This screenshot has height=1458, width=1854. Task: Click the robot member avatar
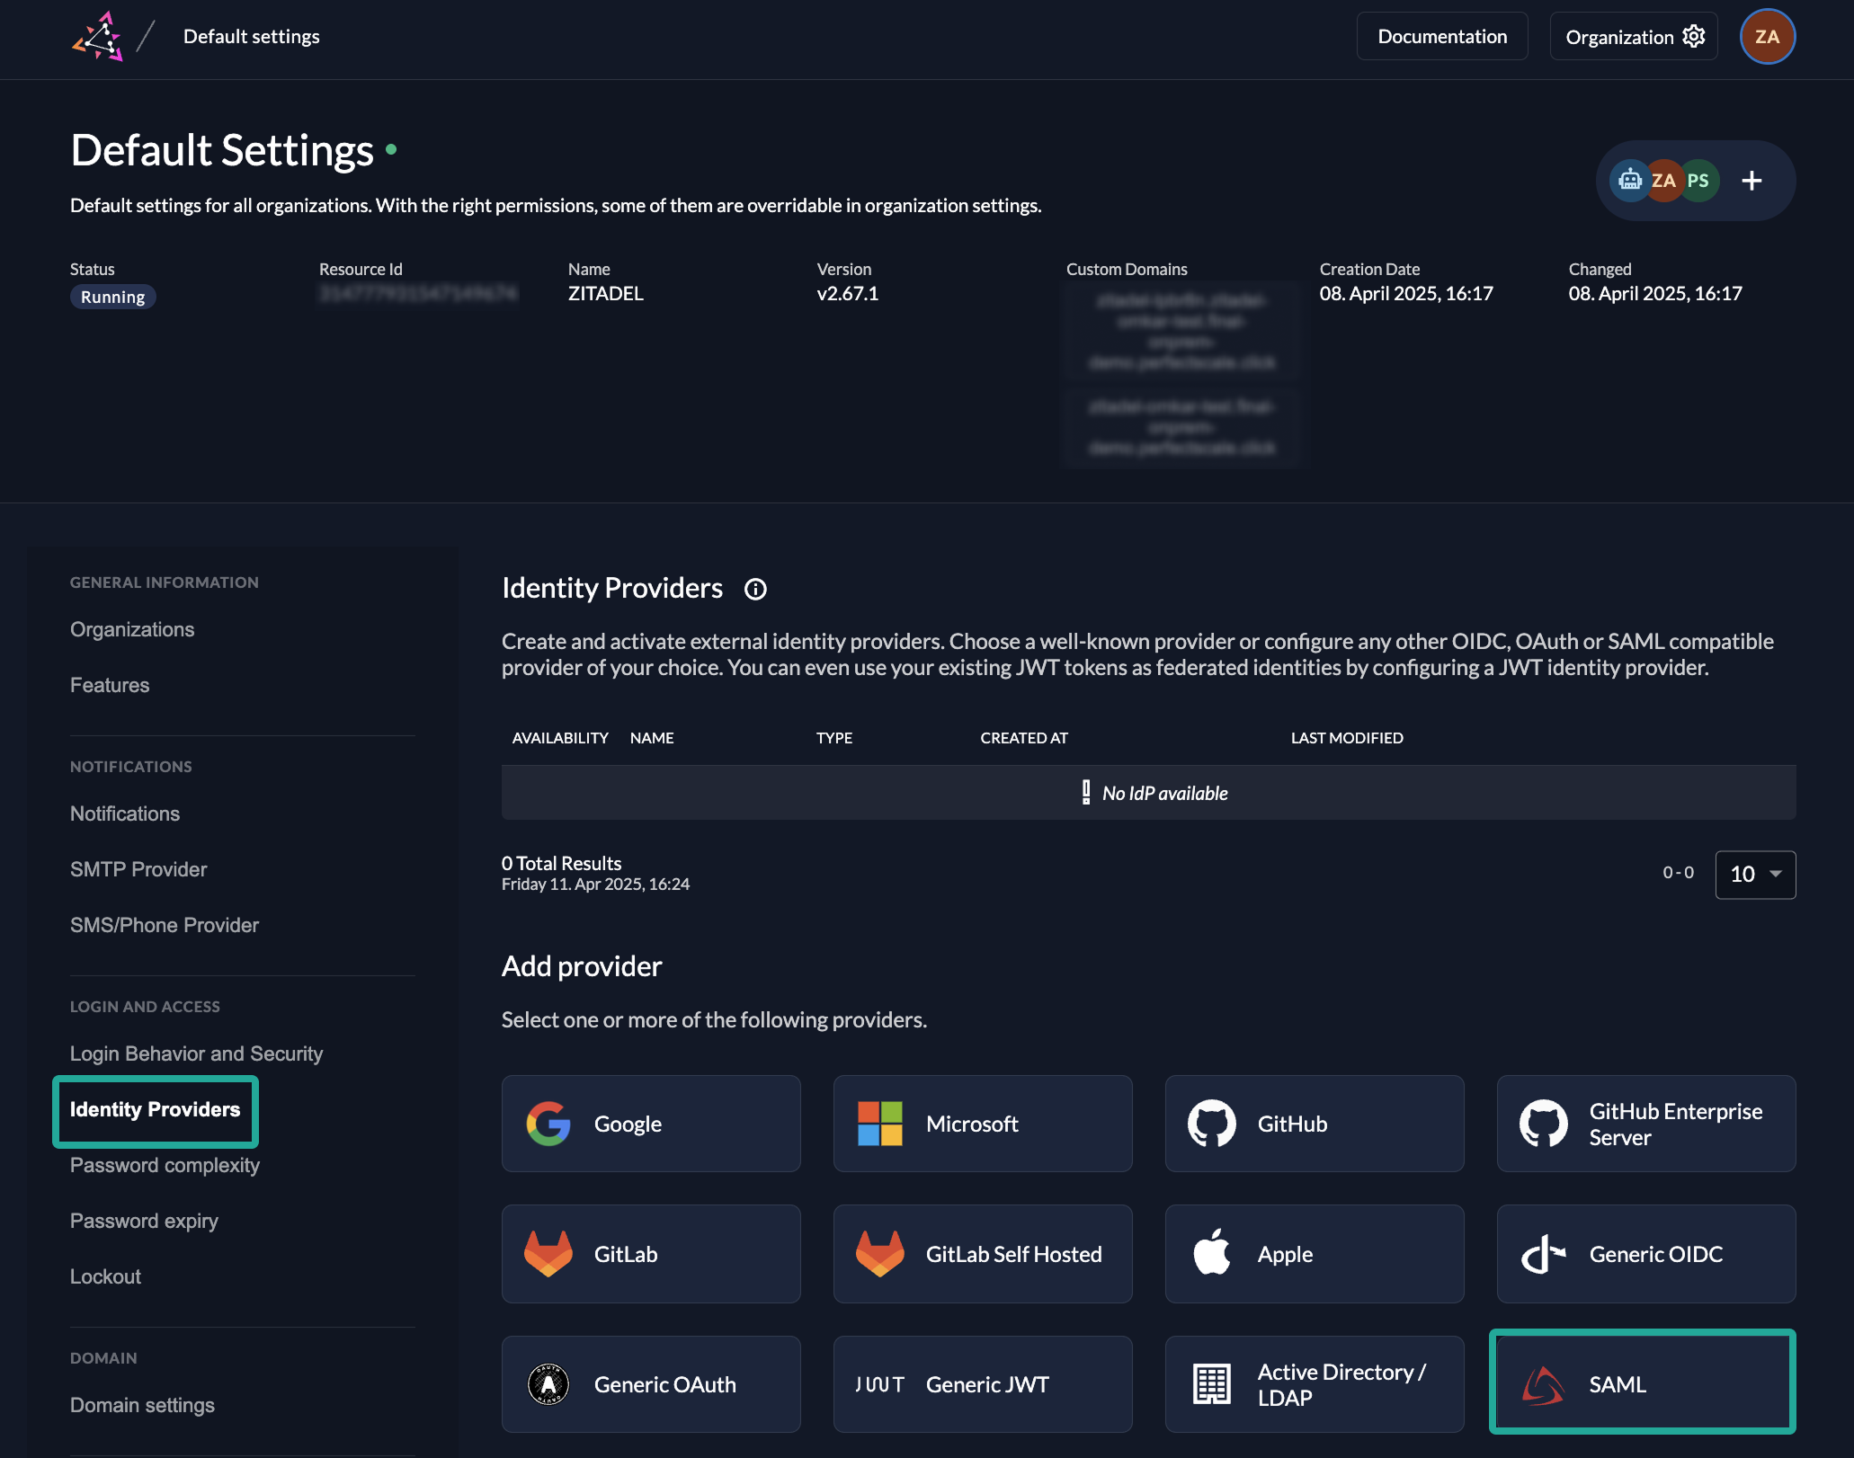(1629, 181)
